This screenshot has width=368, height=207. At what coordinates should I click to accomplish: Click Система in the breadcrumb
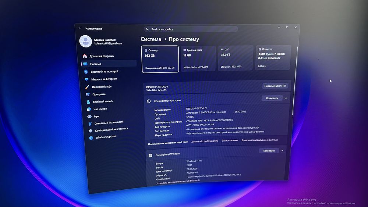pos(151,39)
